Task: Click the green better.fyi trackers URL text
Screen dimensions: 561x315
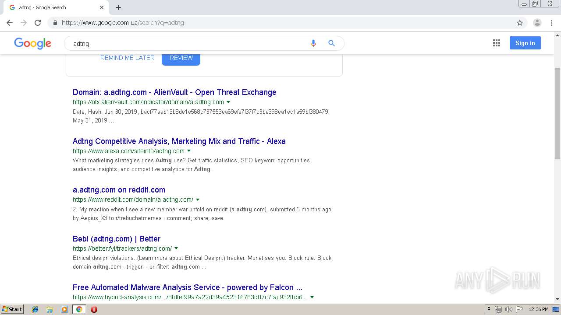Action: tap(122, 248)
